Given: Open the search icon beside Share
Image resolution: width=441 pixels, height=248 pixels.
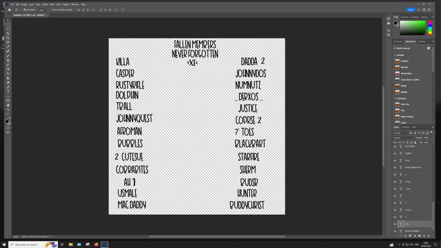Looking at the screenshot, I should coord(419,10).
